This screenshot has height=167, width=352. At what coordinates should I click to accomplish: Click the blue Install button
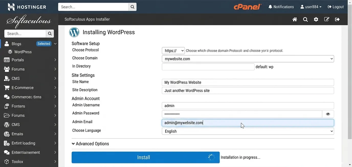[146, 157]
